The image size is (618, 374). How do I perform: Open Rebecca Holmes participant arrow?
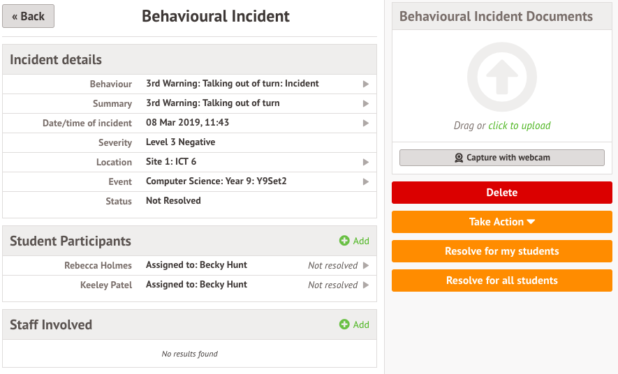(x=365, y=265)
